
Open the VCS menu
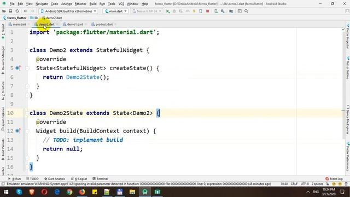pyautogui.click(x=121, y=4)
